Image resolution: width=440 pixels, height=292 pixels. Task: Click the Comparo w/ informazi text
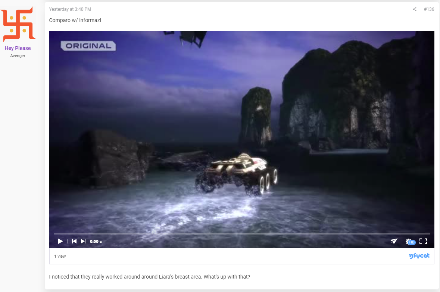(x=75, y=20)
